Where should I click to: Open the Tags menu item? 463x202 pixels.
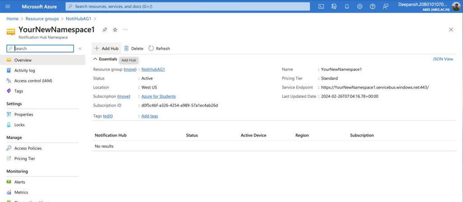pos(43,91)
